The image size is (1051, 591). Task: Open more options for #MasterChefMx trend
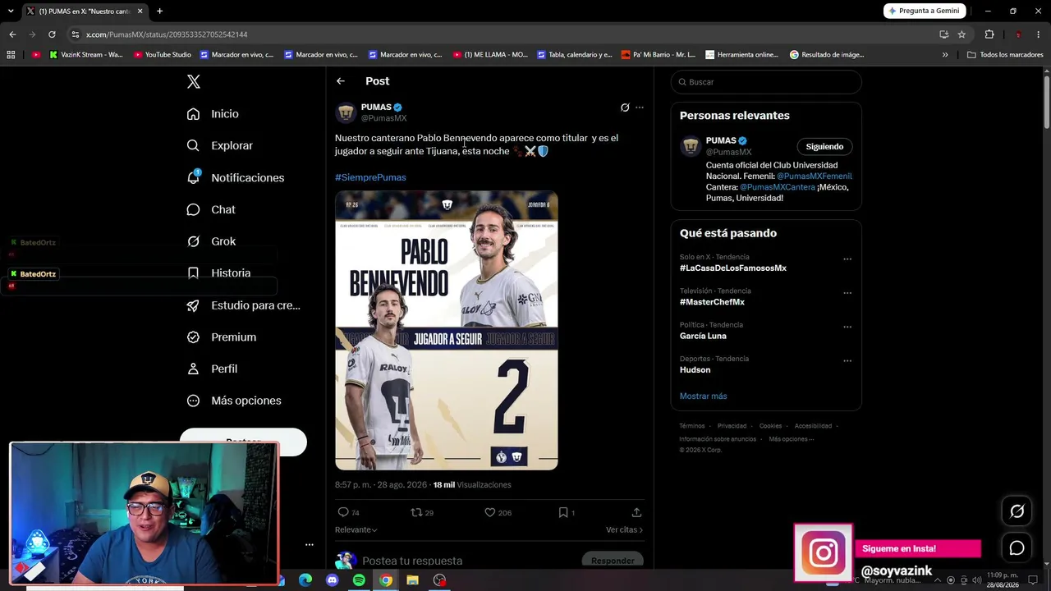click(x=847, y=293)
